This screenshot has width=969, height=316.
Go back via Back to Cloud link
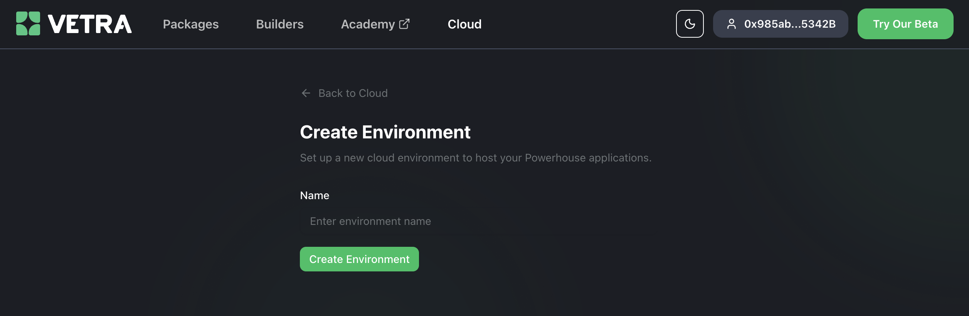[x=344, y=93]
